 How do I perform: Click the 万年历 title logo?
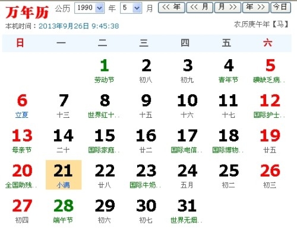pyautogui.click(x=27, y=12)
